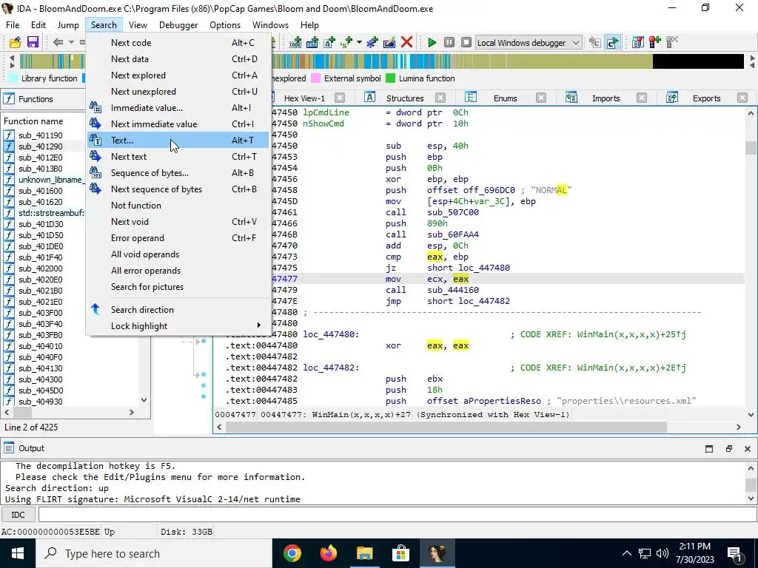Screen dimensions: 758x568
Task: Open the back history dropdown arrow
Action: coord(71,42)
